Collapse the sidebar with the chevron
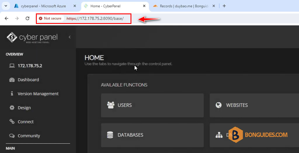The width and height of the screenshot is (299, 153). coord(69,37)
